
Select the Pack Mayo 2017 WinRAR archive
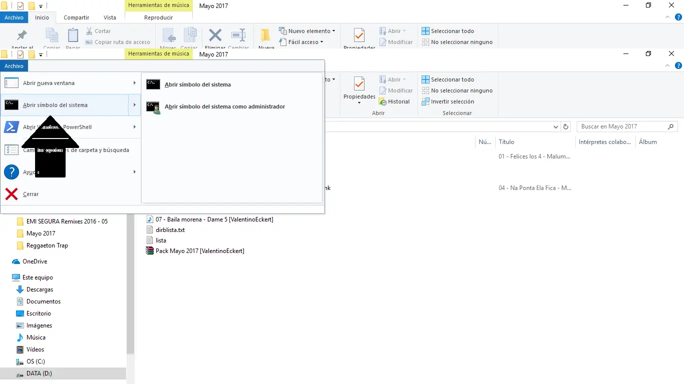click(x=195, y=251)
